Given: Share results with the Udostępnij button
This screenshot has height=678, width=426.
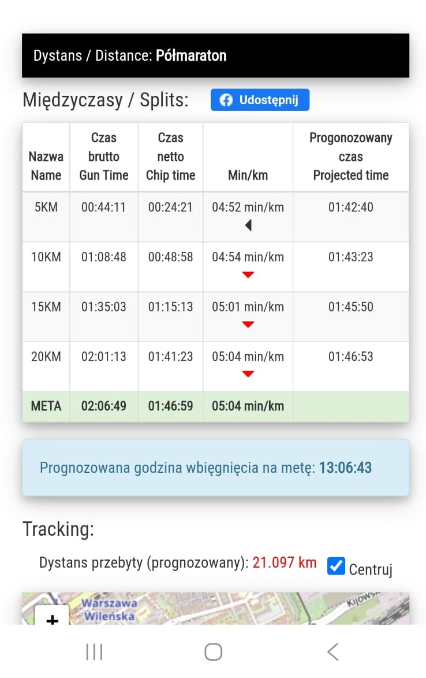Looking at the screenshot, I should pyautogui.click(x=260, y=100).
